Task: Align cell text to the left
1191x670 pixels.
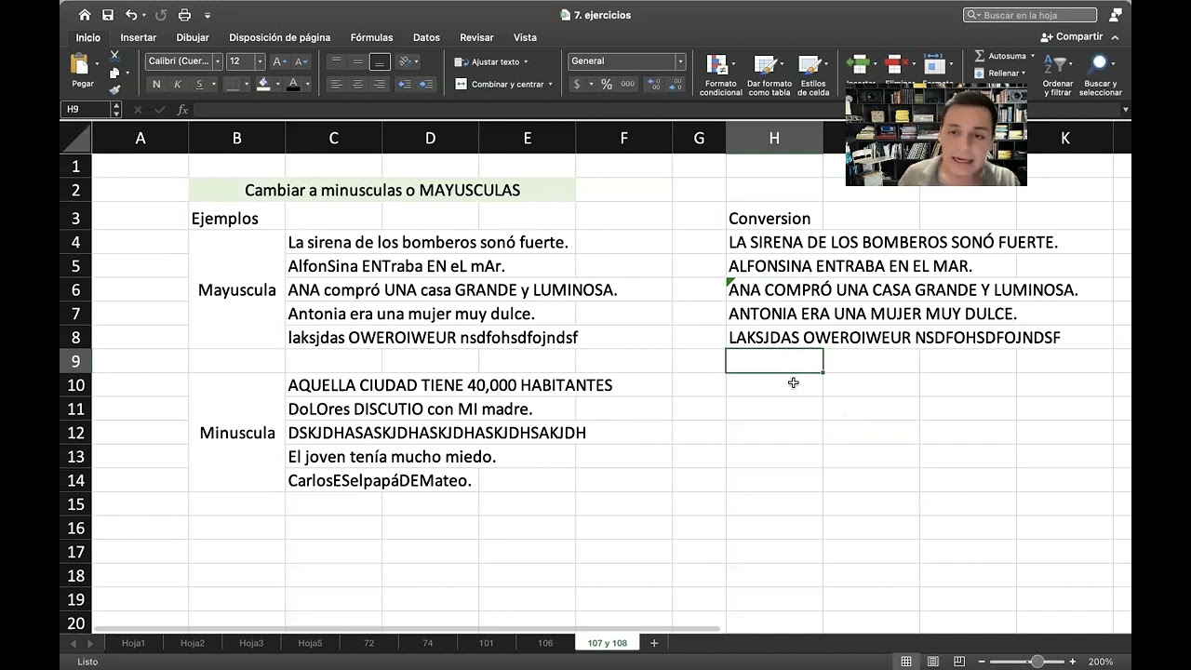Action: tap(336, 84)
